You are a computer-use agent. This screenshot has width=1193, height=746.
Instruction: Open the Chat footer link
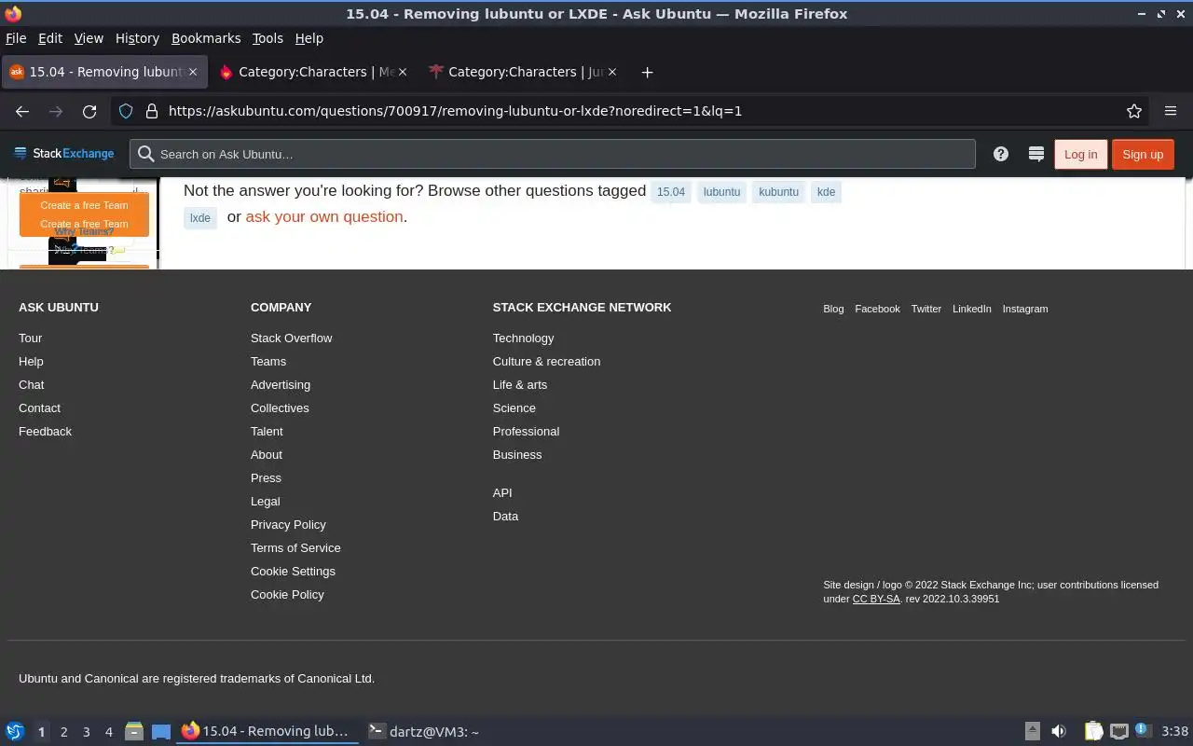[x=31, y=384]
